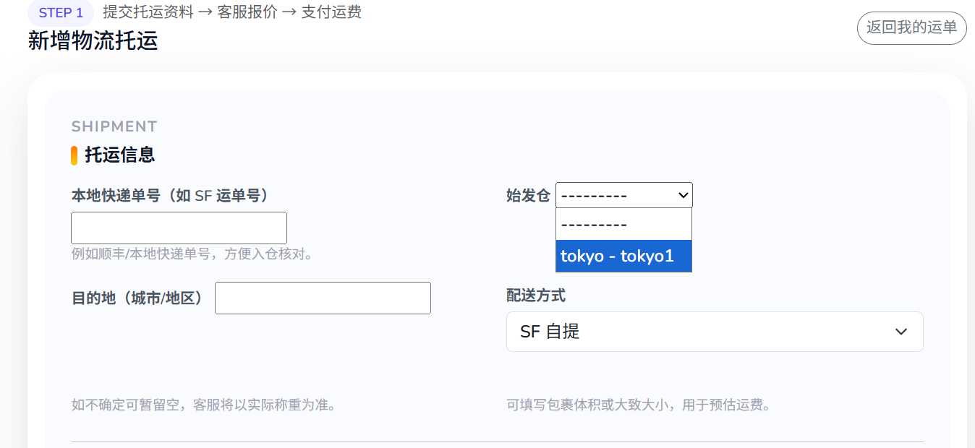
Task: Focus the local courier tracking number field
Action: pos(178,227)
